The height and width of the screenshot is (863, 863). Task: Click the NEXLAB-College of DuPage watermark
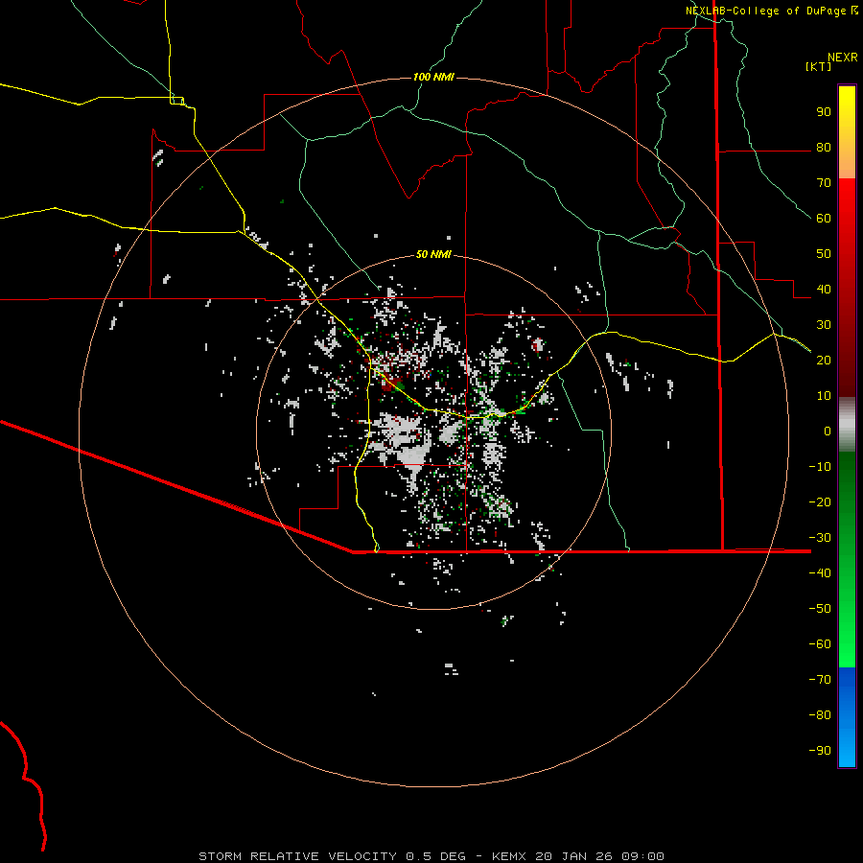click(772, 11)
